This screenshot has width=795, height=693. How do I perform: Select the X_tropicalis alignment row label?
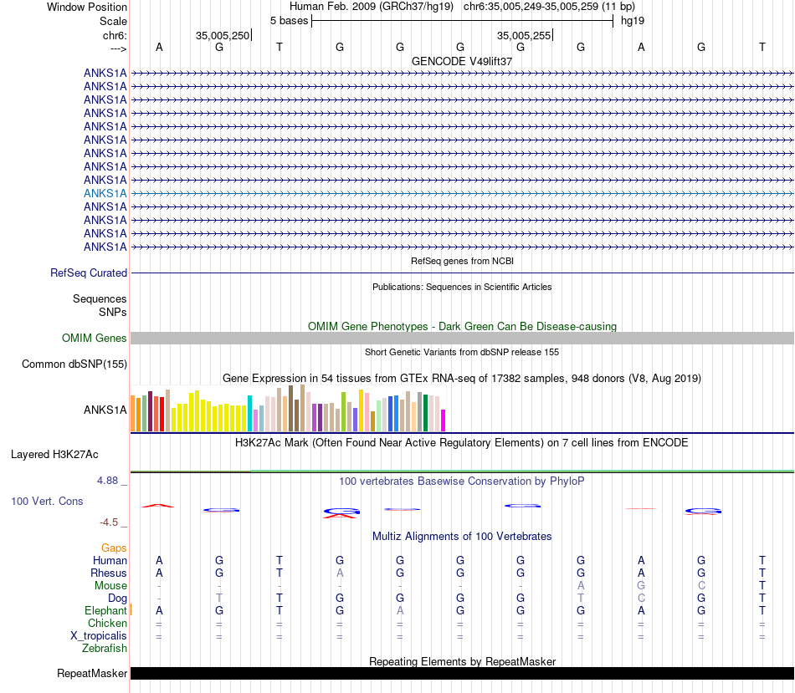[x=99, y=636]
